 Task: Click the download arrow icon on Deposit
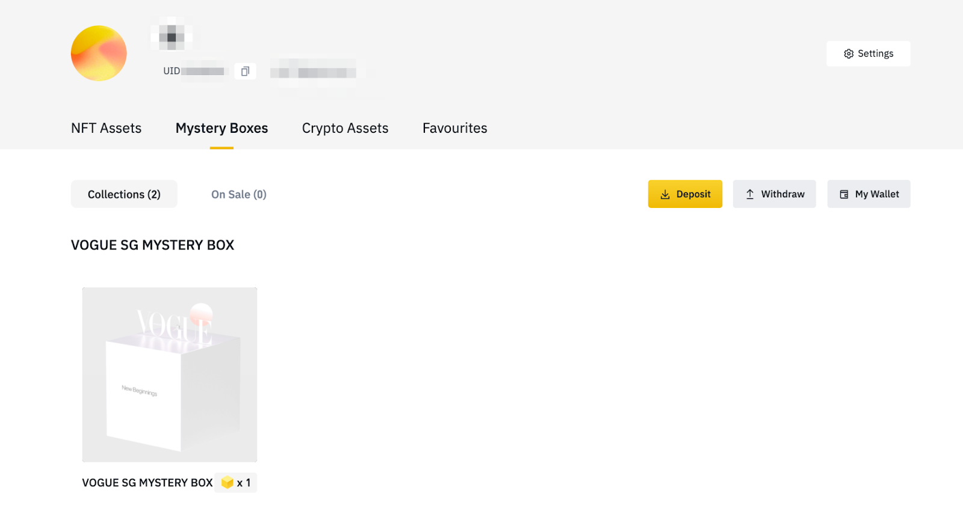pos(665,195)
